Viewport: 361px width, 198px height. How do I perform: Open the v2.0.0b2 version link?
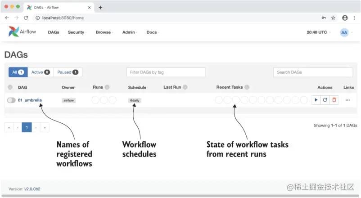[32, 189]
